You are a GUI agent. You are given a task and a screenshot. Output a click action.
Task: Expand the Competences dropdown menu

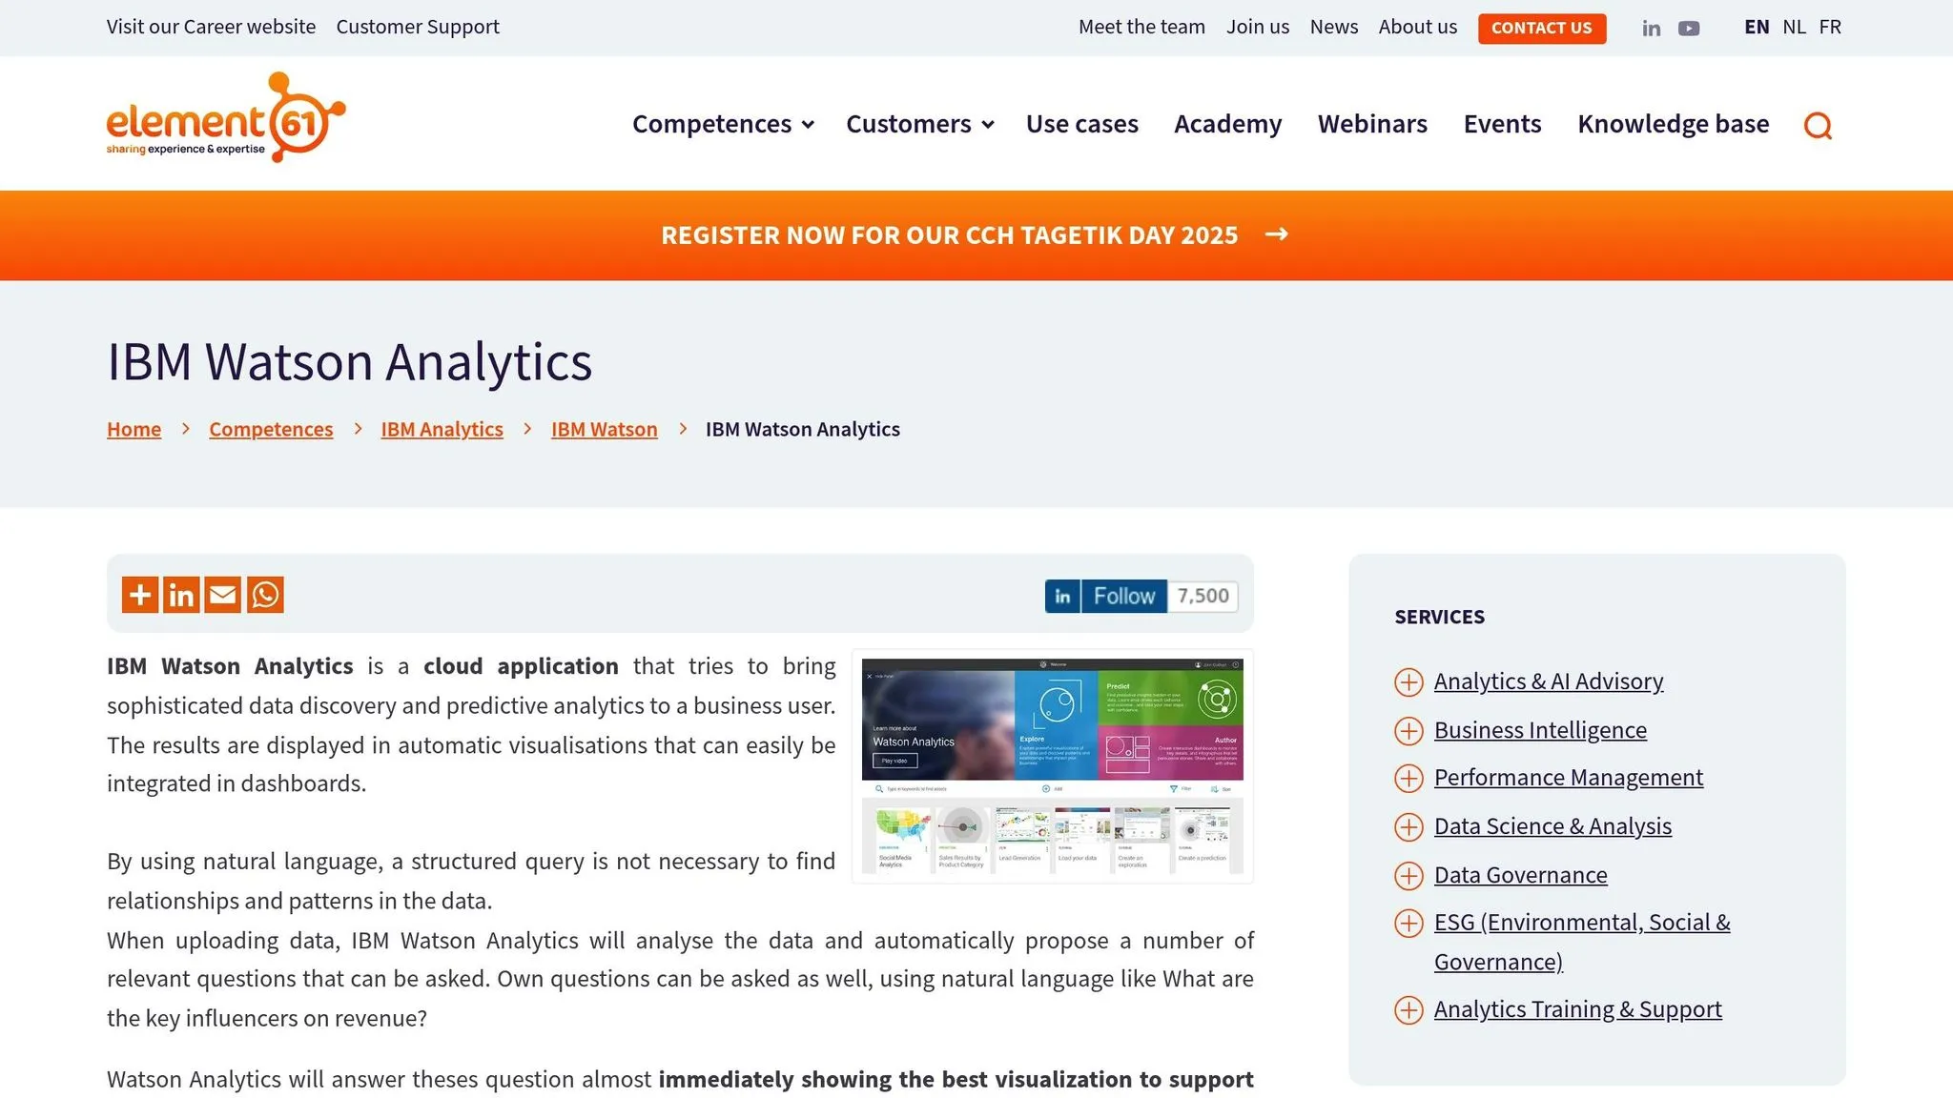click(x=723, y=124)
